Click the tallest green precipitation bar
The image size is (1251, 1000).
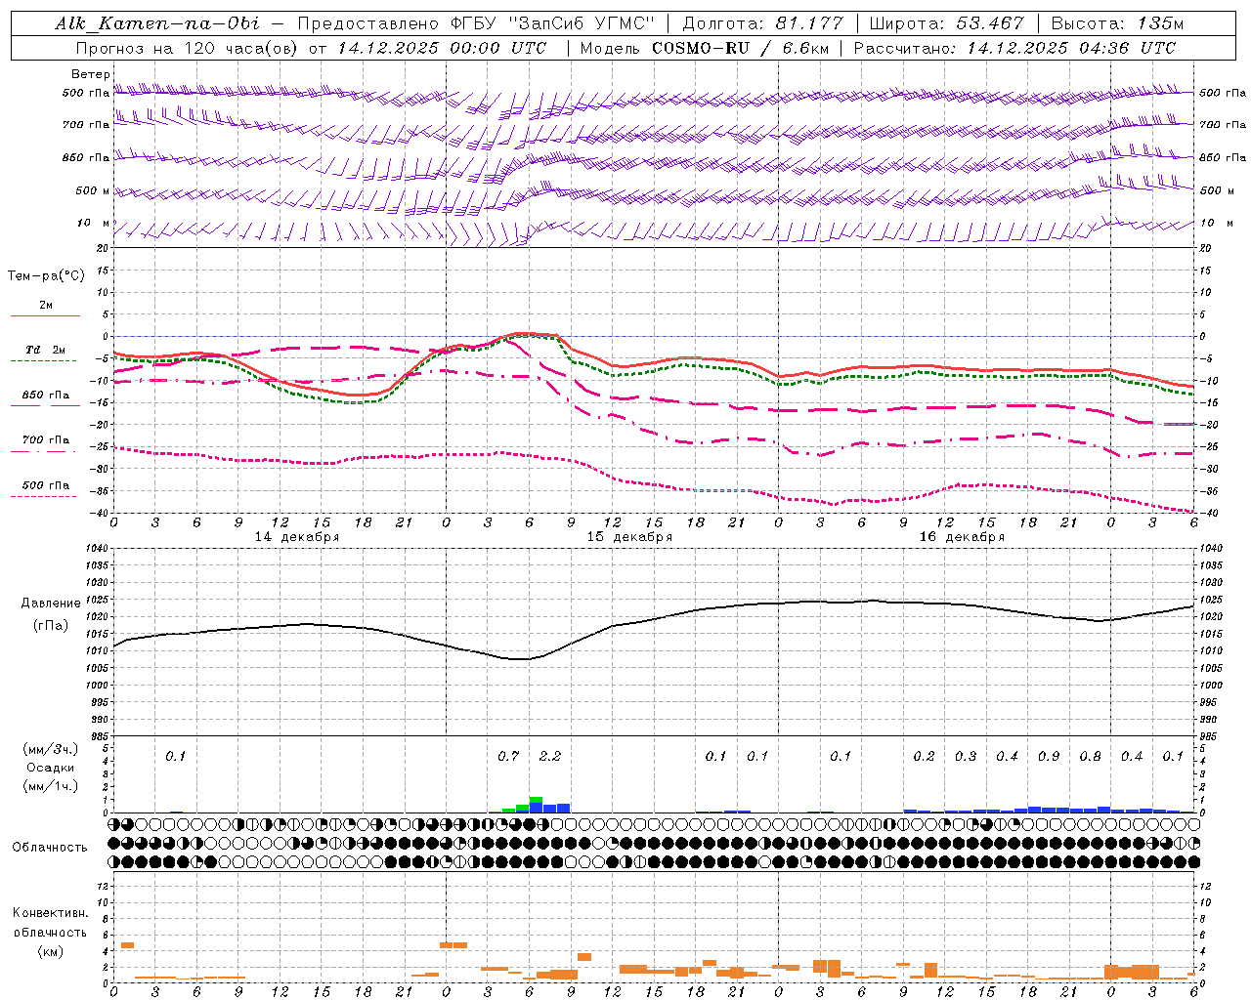536,801
